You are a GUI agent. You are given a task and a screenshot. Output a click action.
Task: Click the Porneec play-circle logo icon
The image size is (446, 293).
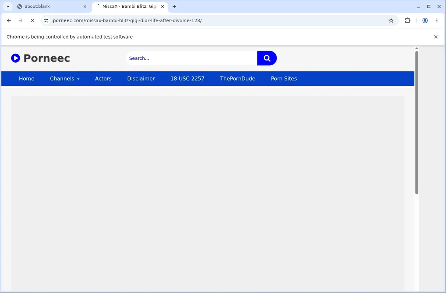click(15, 58)
